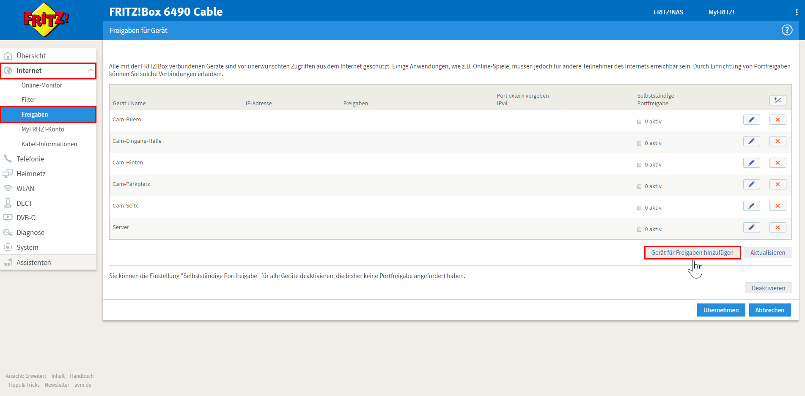Open the Online-Monitor submenu item

click(42, 85)
